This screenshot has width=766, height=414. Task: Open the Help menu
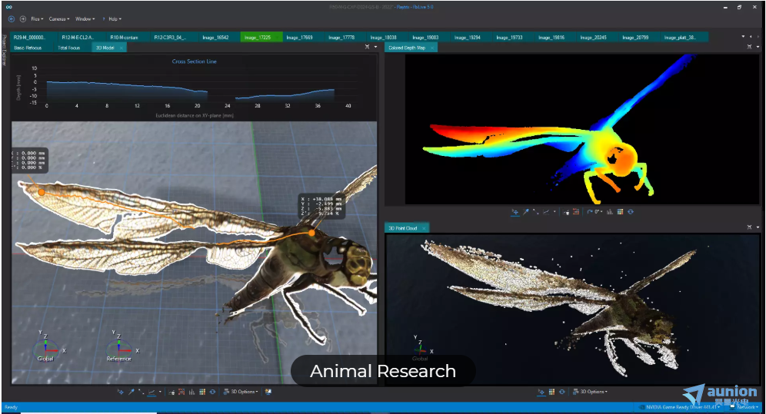click(115, 19)
